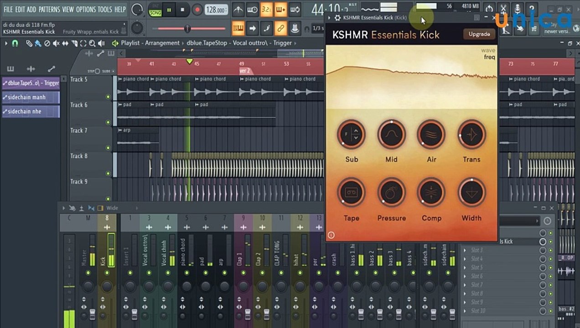Expand the Slot 7 effect menu arrow

click(x=465, y=285)
